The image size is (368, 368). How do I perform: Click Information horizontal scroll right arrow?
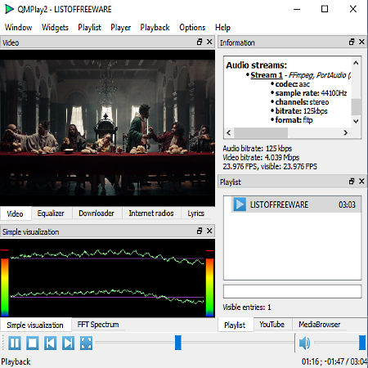346,132
